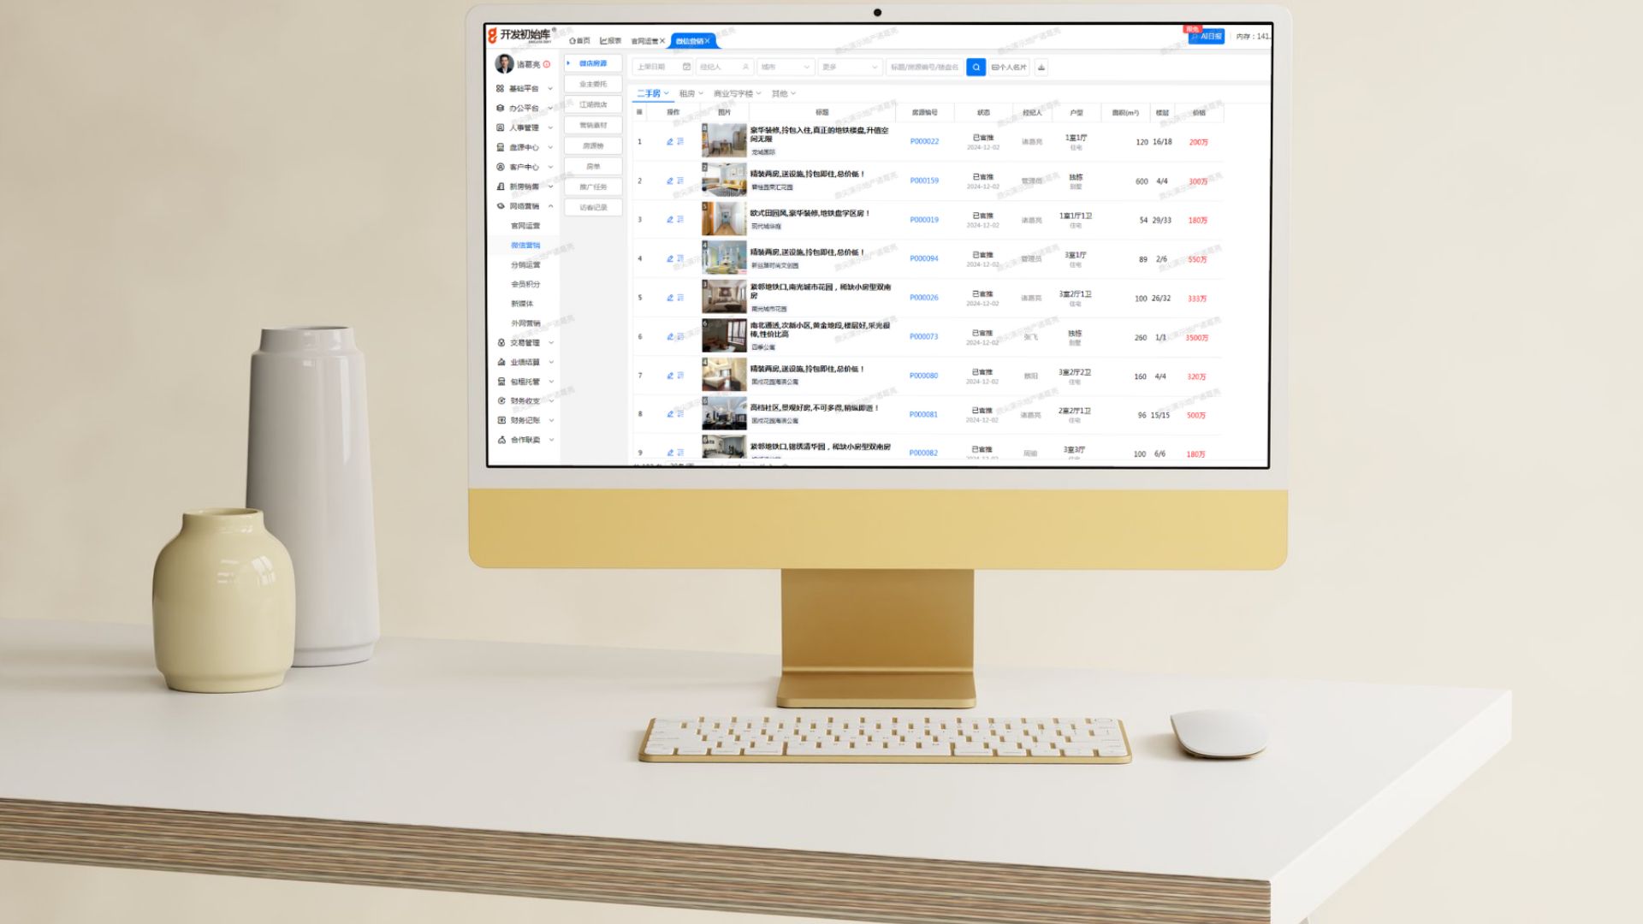Click edit pencil icon in row 1

(x=670, y=142)
